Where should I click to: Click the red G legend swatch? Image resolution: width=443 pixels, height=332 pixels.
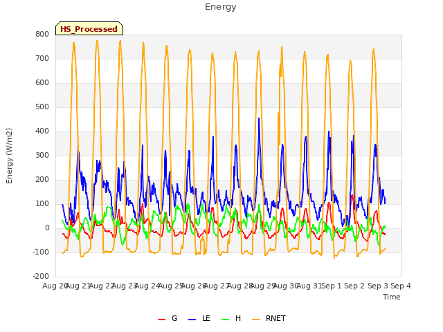pos(161,320)
